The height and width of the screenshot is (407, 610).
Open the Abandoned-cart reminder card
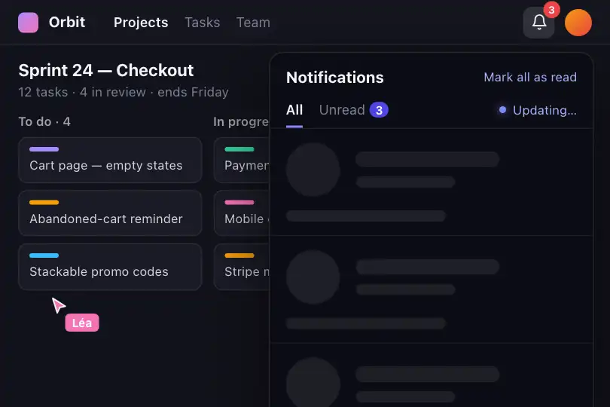coord(110,213)
